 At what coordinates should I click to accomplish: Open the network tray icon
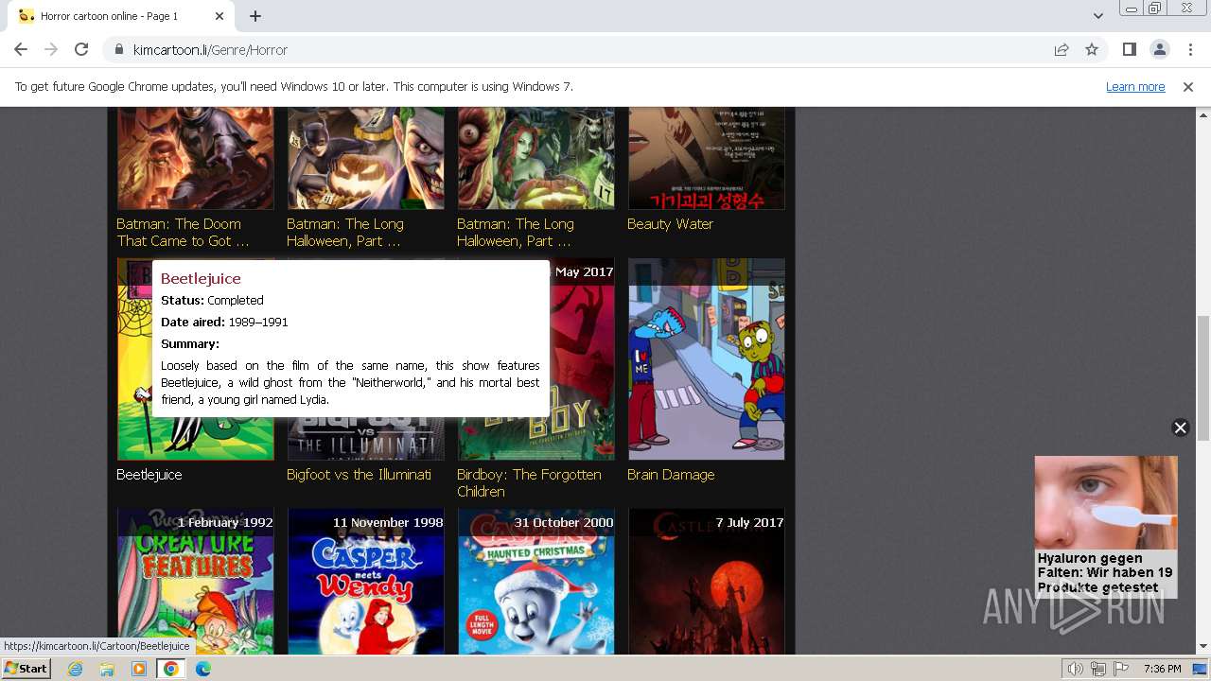coord(1098,669)
